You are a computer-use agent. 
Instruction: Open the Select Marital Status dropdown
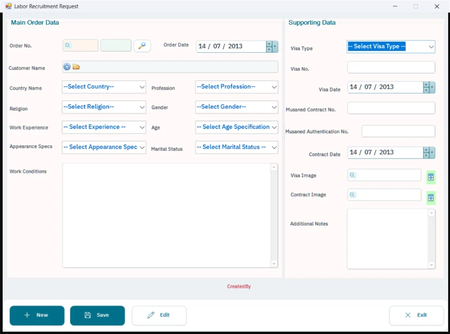[x=237, y=147]
